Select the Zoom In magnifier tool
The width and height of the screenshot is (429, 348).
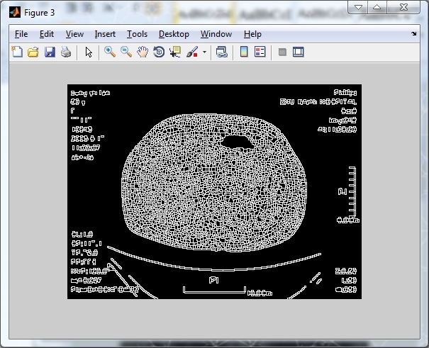pyautogui.click(x=110, y=52)
